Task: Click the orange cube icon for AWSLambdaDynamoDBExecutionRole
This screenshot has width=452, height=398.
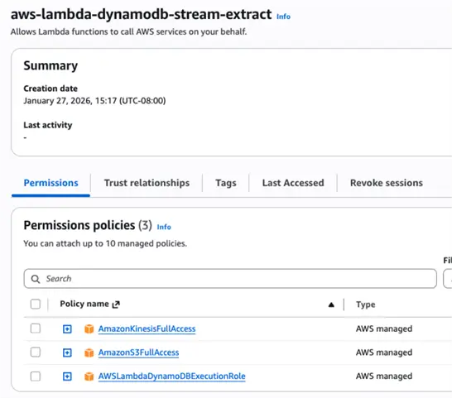Action: tap(89, 376)
